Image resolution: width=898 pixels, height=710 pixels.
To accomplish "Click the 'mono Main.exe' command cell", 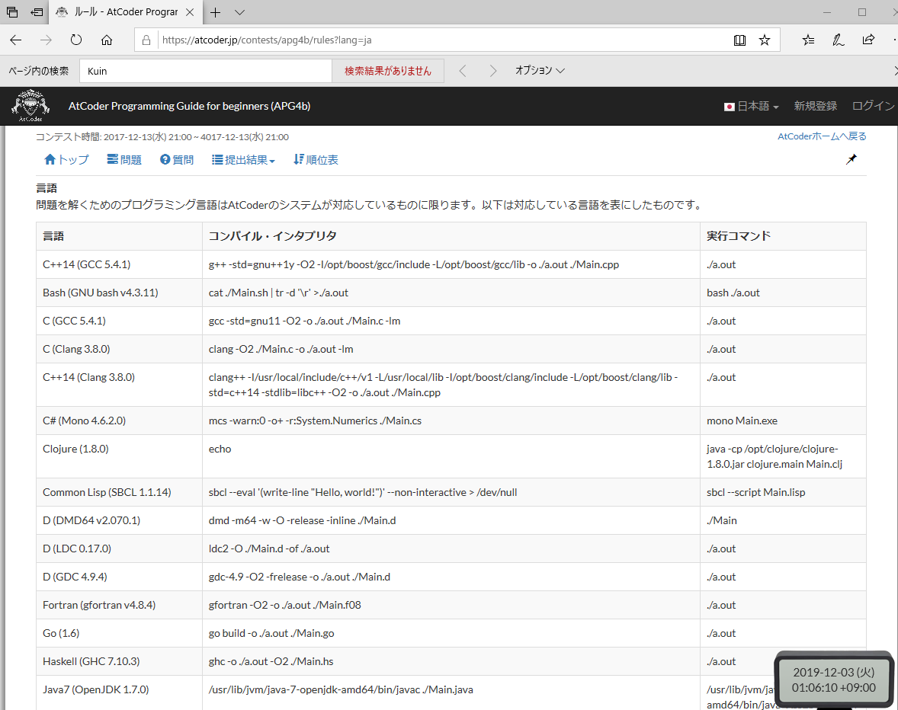I will [x=783, y=421].
